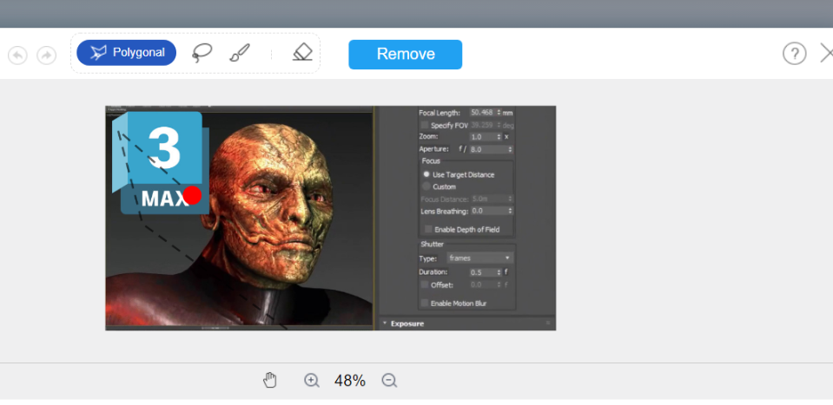Click the red polygon start point
This screenshot has height=405, width=833.
[x=192, y=195]
